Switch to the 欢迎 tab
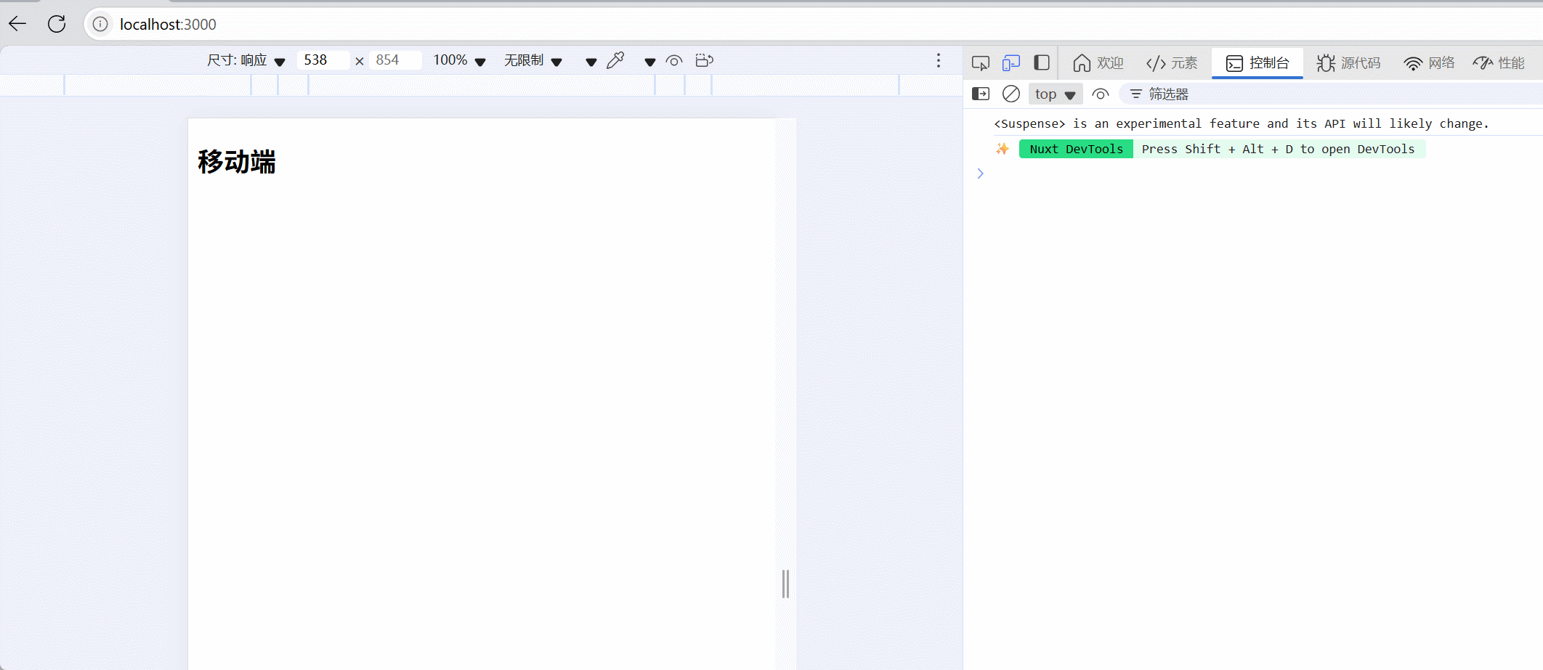This screenshot has width=1543, height=670. pyautogui.click(x=1098, y=63)
